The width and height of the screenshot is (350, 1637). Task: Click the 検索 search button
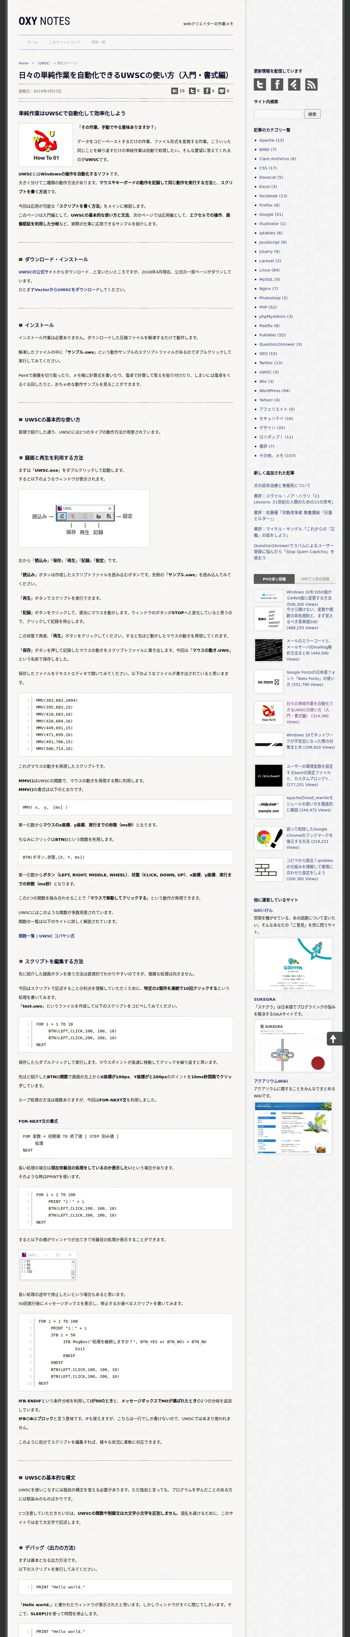312,114
